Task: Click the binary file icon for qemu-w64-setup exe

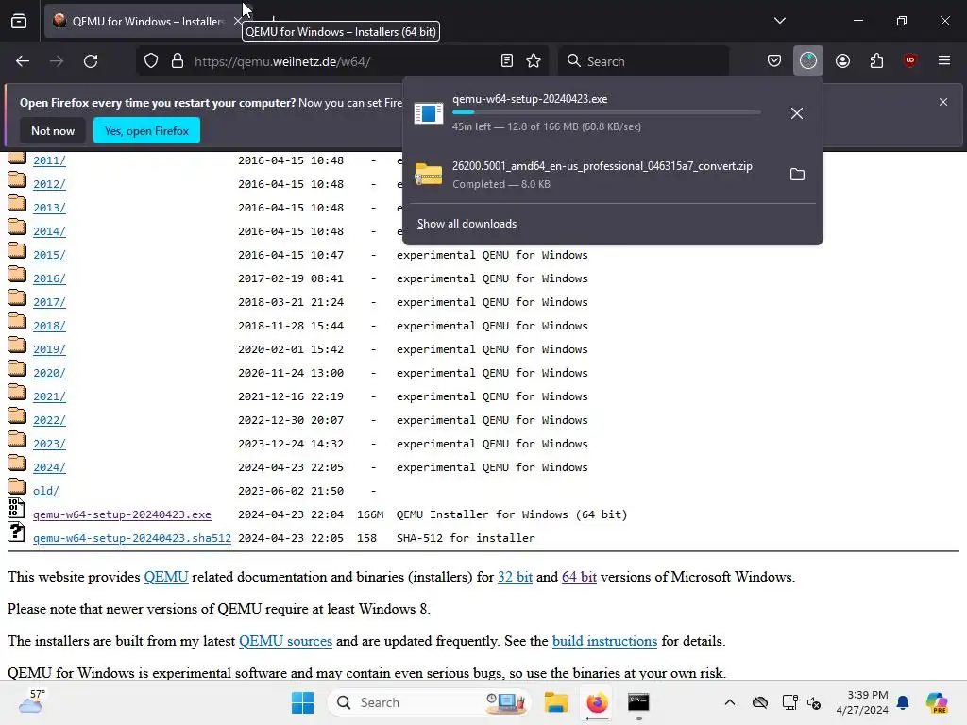Action: [x=16, y=508]
